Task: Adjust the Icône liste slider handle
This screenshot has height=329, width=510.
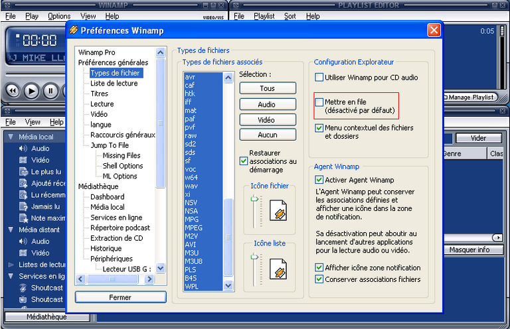Action: 254,257
